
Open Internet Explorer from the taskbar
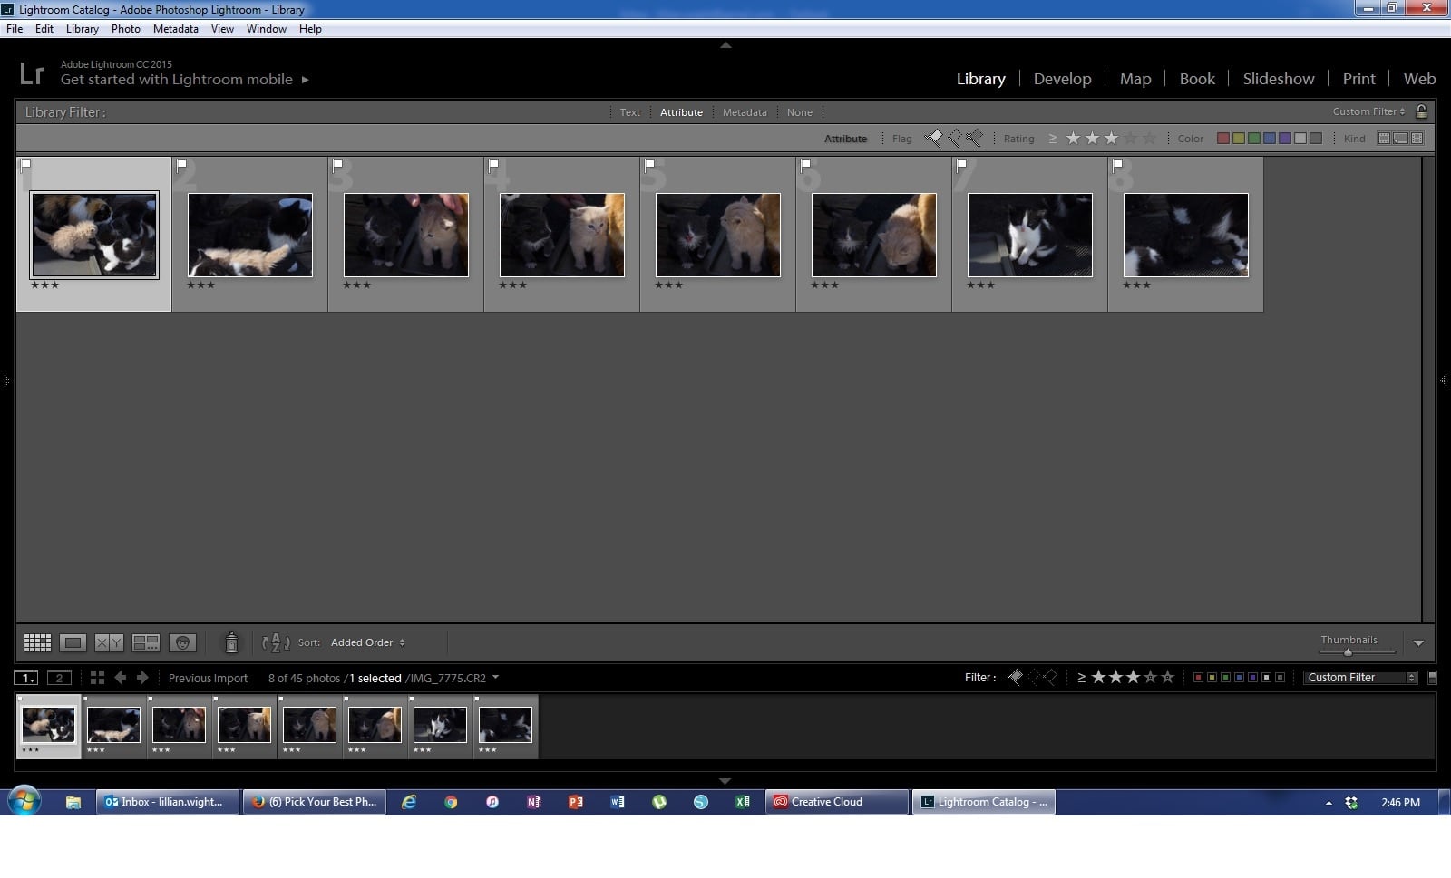[x=409, y=802]
